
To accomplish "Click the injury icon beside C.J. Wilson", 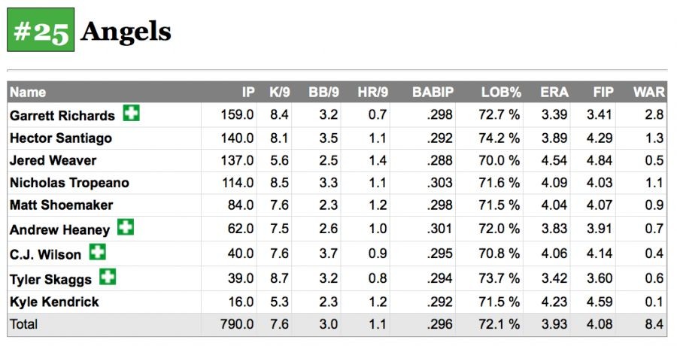I will (x=98, y=252).
